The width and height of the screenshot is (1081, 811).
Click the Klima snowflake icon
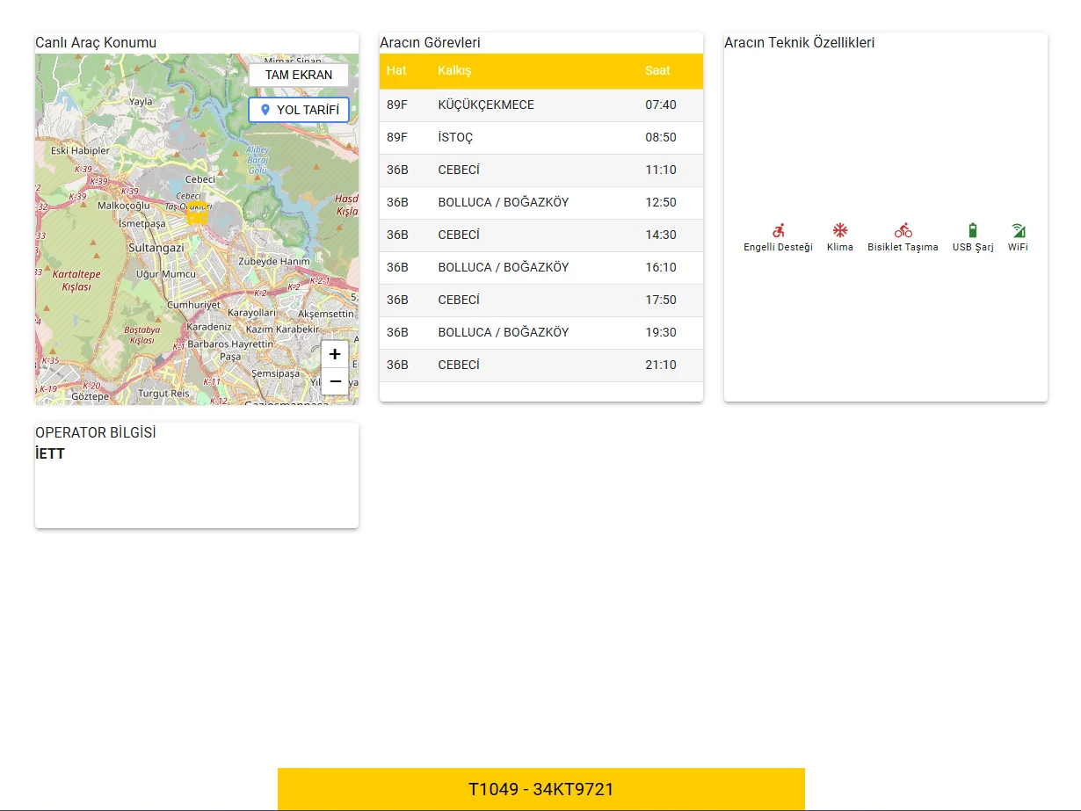point(840,230)
